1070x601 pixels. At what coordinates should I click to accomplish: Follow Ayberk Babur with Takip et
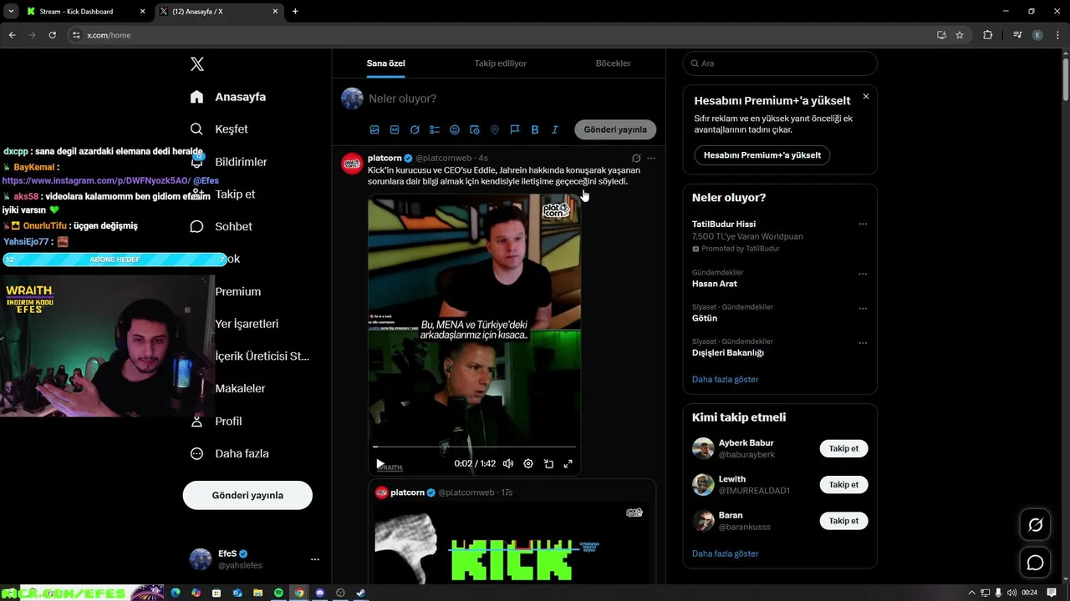pos(843,448)
